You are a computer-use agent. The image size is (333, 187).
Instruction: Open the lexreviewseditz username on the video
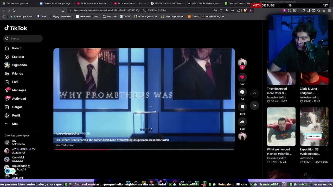click(x=67, y=133)
